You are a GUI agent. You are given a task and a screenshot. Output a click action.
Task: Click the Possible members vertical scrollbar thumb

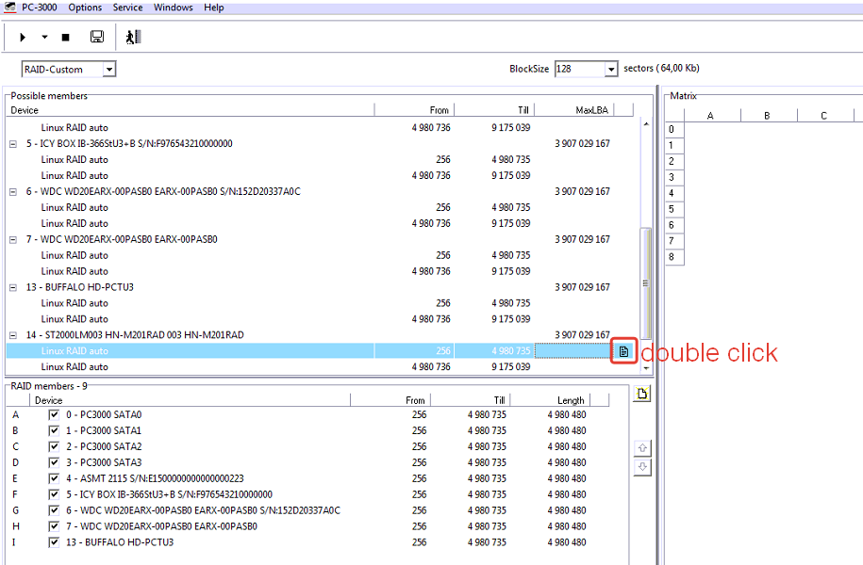(x=646, y=283)
